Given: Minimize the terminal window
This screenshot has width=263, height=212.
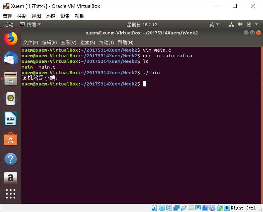Looking at the screenshot, I should (246, 33).
